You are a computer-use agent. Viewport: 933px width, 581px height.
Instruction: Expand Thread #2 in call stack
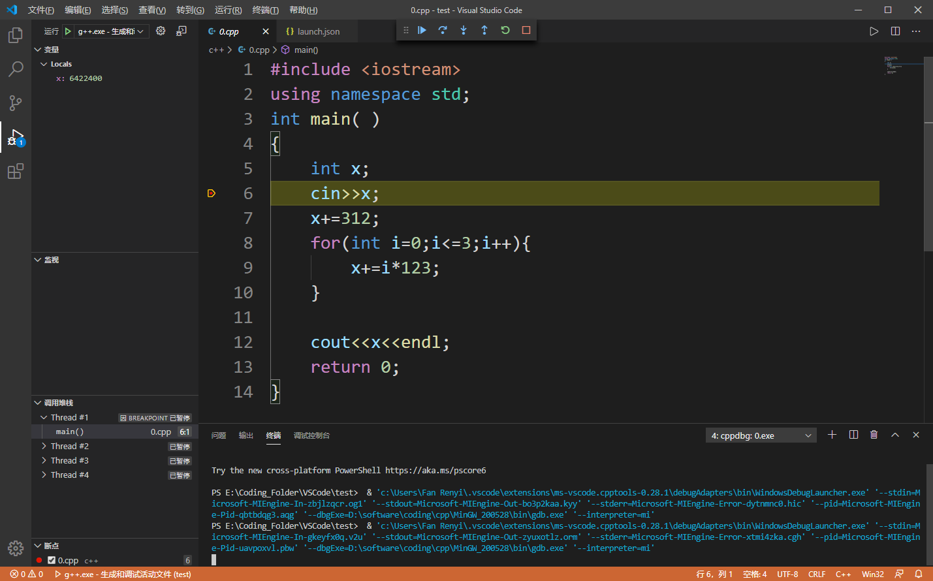tap(44, 446)
